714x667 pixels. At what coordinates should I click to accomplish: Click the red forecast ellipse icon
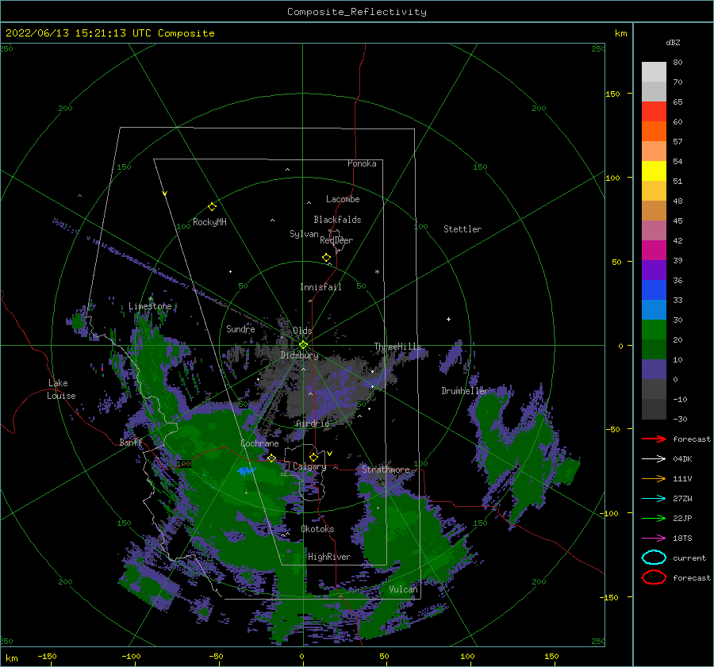pos(654,577)
